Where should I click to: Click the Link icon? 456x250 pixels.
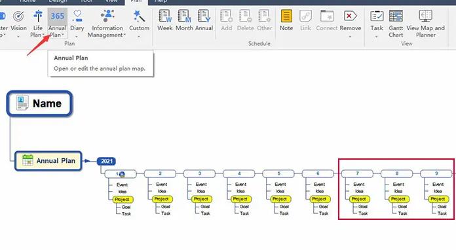coord(305,16)
